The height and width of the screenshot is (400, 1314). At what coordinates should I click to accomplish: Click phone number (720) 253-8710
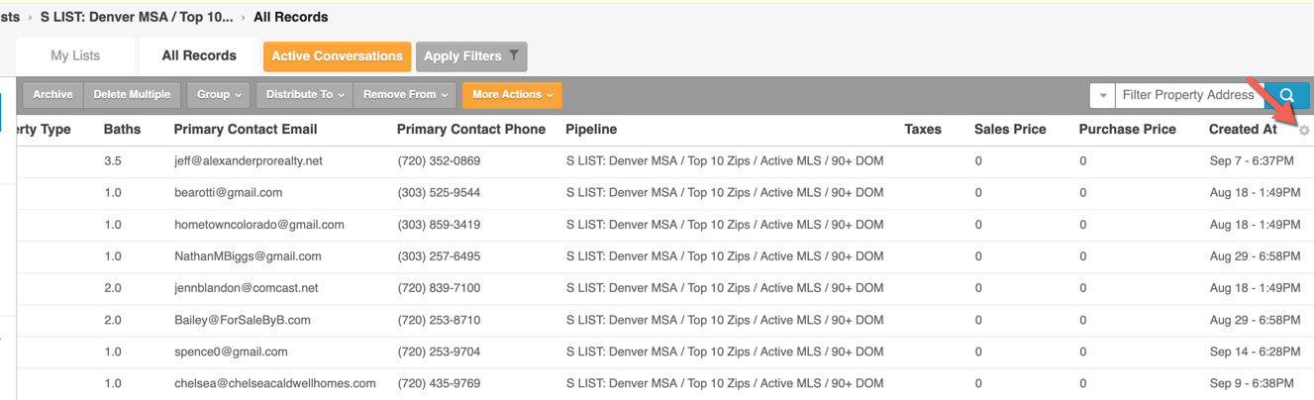439,320
